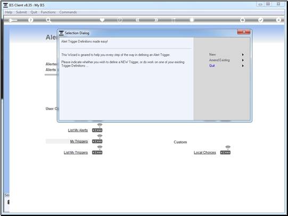Click the double left chevron back icon
Image resolution: width=288 pixels, height=216 pixels.
(x=137, y=20)
